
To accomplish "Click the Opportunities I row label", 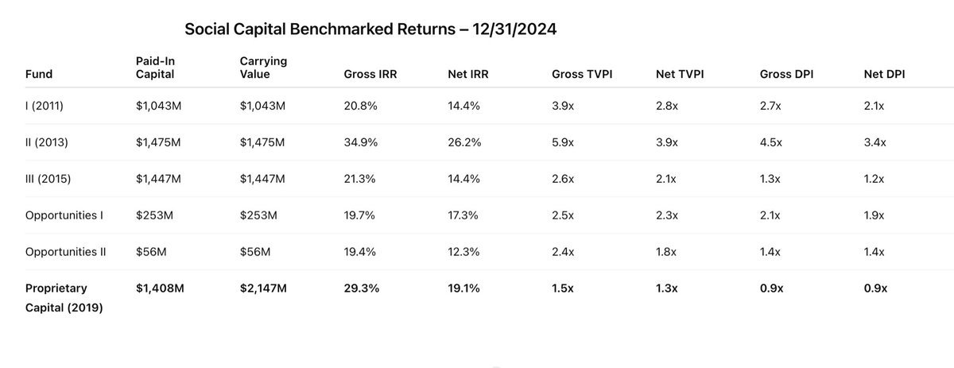I will [67, 215].
